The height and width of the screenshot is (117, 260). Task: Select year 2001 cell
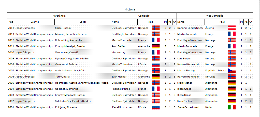(x=11, y=107)
